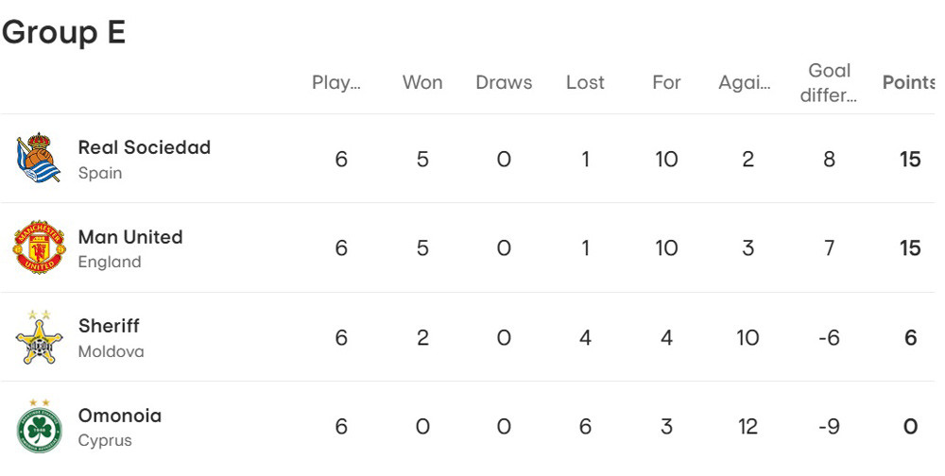Click the For goals column header

(x=666, y=82)
